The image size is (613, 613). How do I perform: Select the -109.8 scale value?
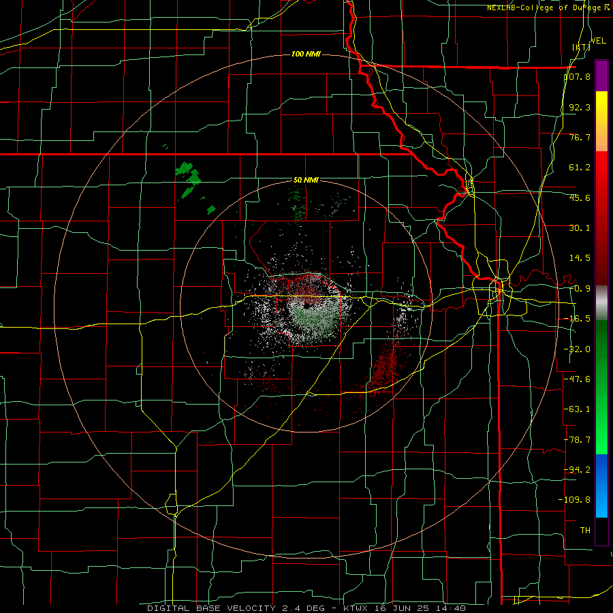pos(575,499)
